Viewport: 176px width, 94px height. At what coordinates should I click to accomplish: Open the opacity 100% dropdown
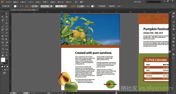pyautogui.click(x=85, y=6)
